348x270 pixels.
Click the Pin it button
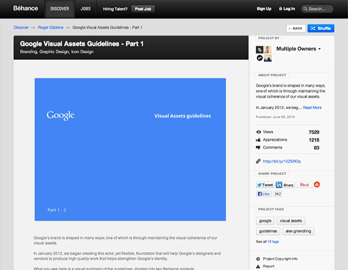pyautogui.click(x=304, y=185)
